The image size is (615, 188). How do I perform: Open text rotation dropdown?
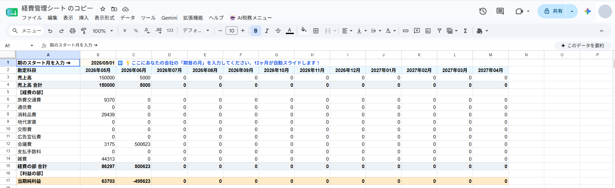tap(391, 31)
